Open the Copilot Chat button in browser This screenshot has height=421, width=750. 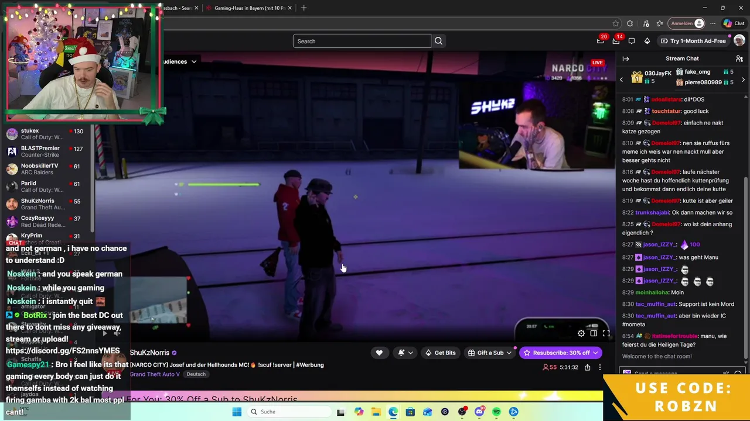(734, 23)
